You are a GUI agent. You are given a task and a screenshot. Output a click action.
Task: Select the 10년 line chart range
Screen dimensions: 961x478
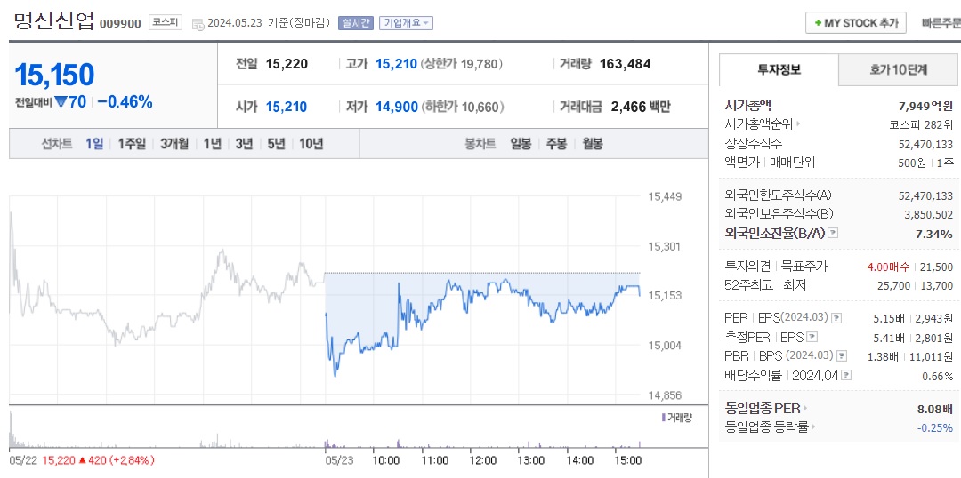pyautogui.click(x=311, y=145)
